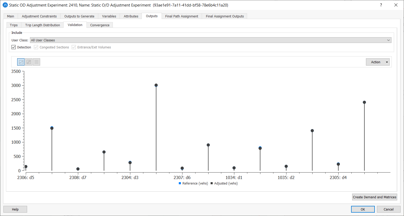
Task: Open the Final Path Assignment tab
Action: point(181,16)
